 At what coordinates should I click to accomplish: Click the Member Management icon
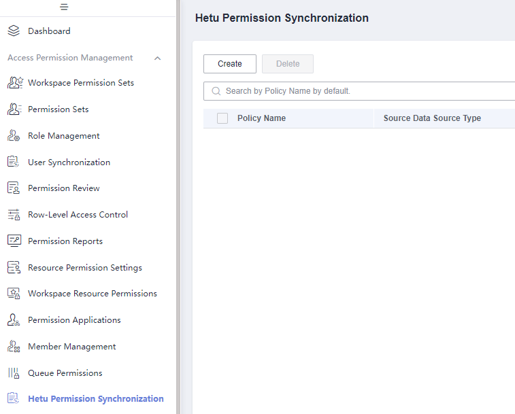click(x=14, y=347)
